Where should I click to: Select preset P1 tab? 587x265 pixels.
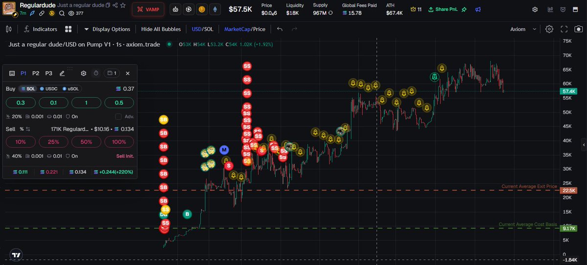pyautogui.click(x=23, y=73)
